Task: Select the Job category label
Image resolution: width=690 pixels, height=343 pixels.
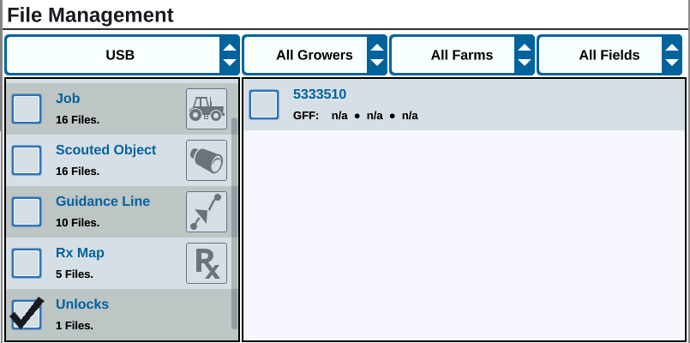Action: [68, 99]
